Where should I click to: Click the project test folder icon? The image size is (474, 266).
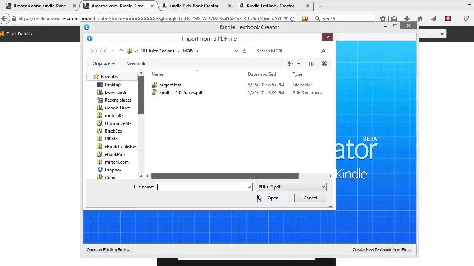coord(154,85)
